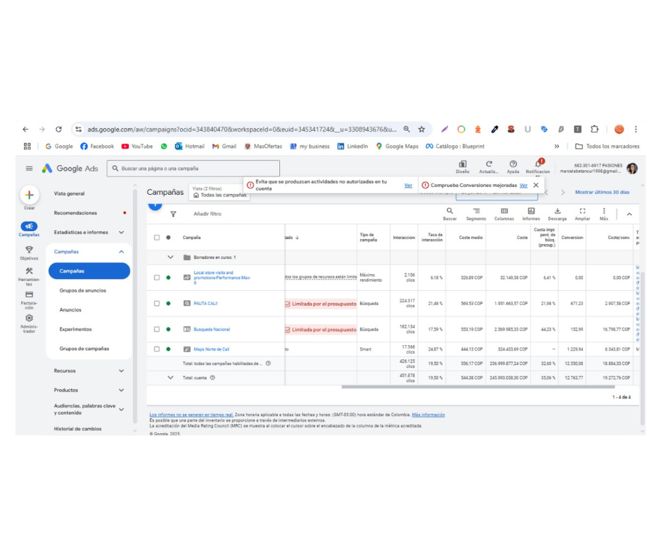Expand the Recursos menu section

[121, 371]
